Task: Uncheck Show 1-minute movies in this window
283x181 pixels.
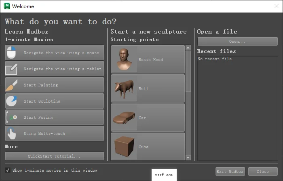Action: click(8, 170)
